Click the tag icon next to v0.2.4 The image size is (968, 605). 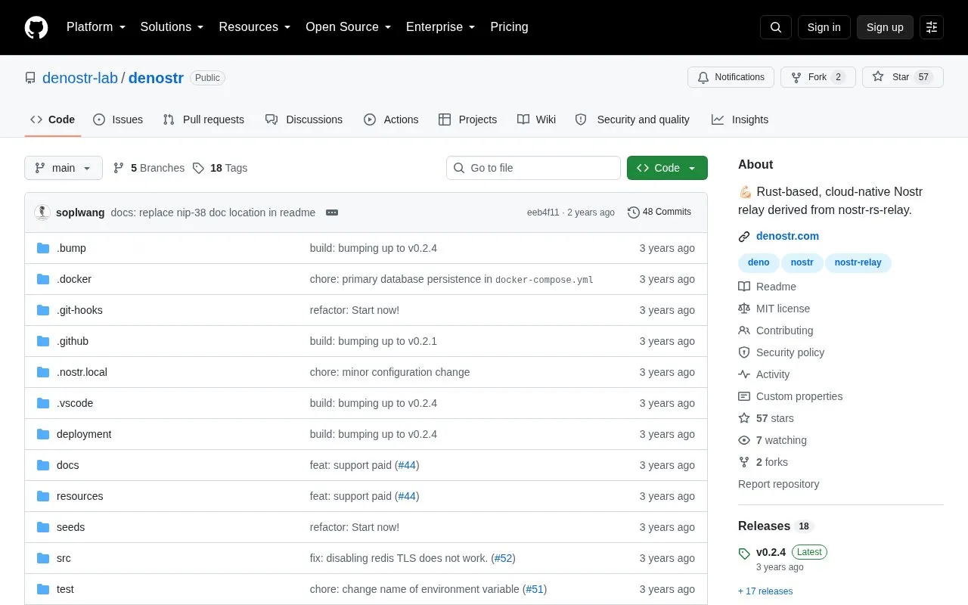[x=744, y=553]
